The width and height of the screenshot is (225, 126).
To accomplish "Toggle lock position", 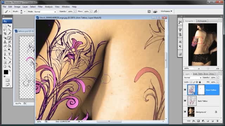I will (197, 82).
